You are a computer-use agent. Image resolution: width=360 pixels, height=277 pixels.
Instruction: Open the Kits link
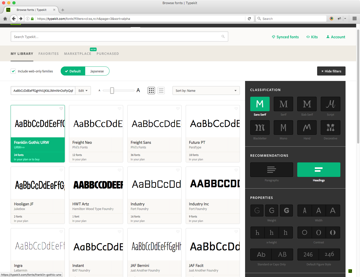pos(312,37)
